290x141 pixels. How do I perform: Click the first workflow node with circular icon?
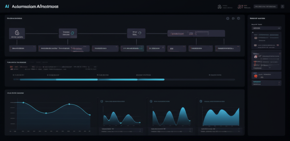tap(17, 33)
